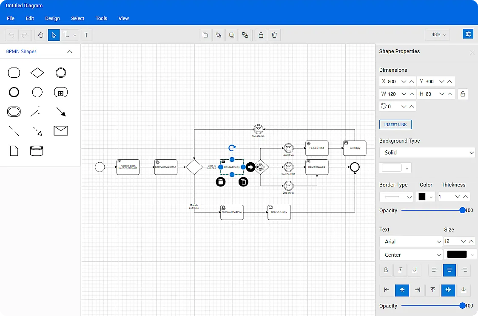Choose the diamond gateway shape in palette
Screen dimensions: 478x316
coord(37,73)
